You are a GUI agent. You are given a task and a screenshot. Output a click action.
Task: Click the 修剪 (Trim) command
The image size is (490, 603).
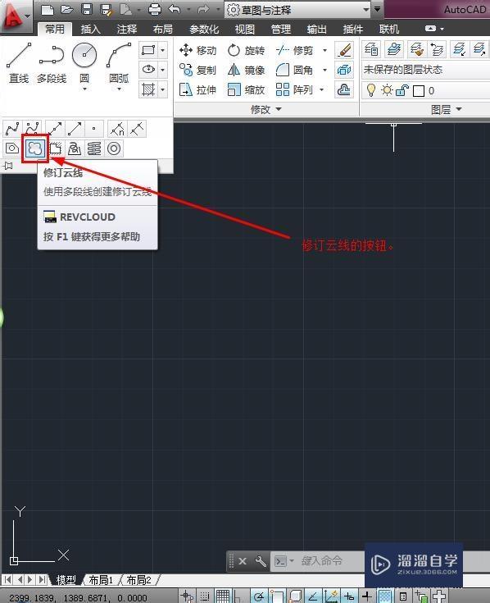point(294,50)
